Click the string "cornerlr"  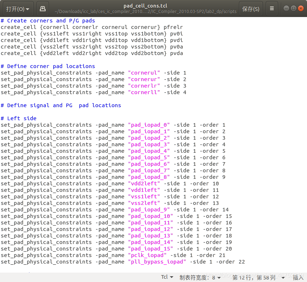point(144,86)
